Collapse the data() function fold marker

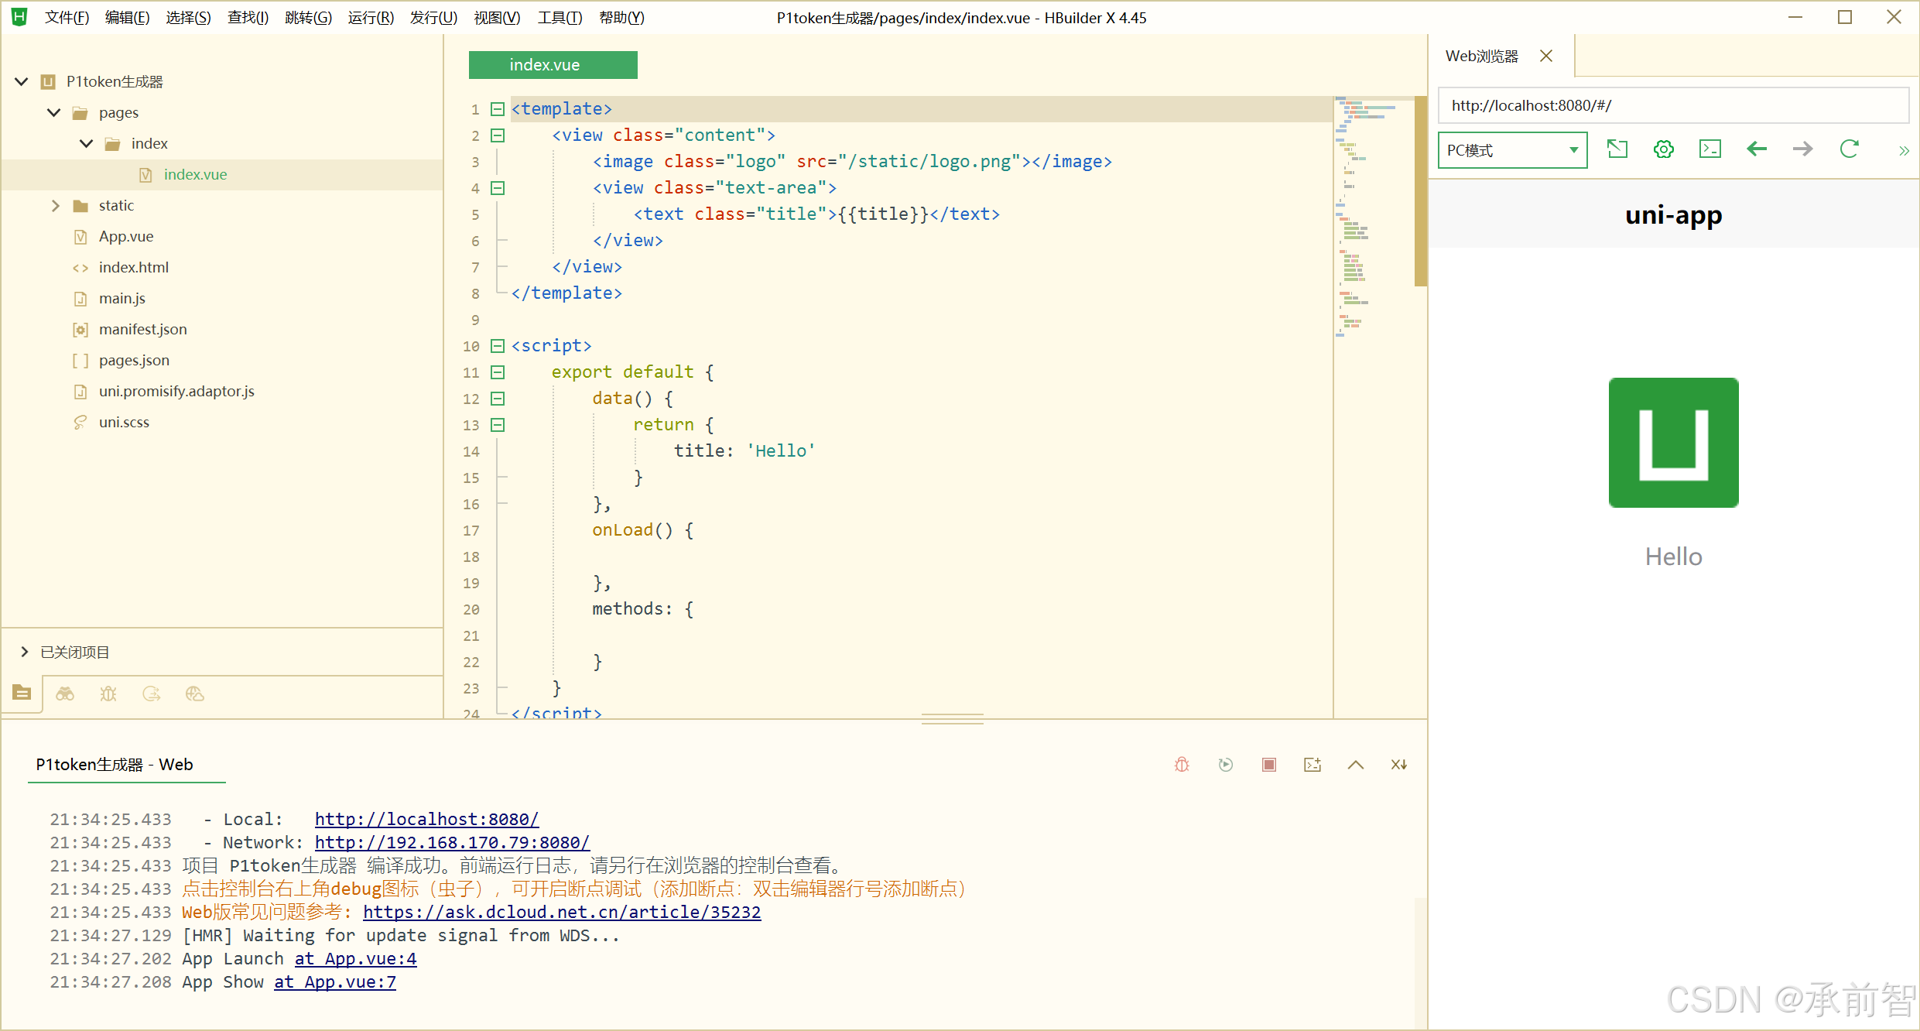[x=498, y=399]
